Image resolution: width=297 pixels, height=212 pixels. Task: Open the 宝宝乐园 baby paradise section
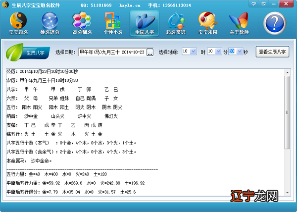[x=208, y=23]
